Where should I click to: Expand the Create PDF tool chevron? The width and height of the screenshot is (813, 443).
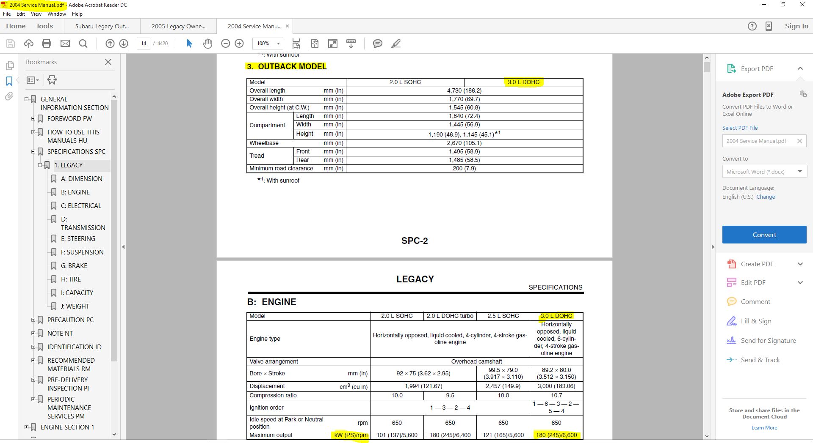coord(800,264)
